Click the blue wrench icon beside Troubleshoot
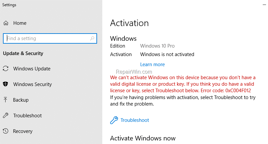This screenshot has height=144, width=268. [x=114, y=120]
